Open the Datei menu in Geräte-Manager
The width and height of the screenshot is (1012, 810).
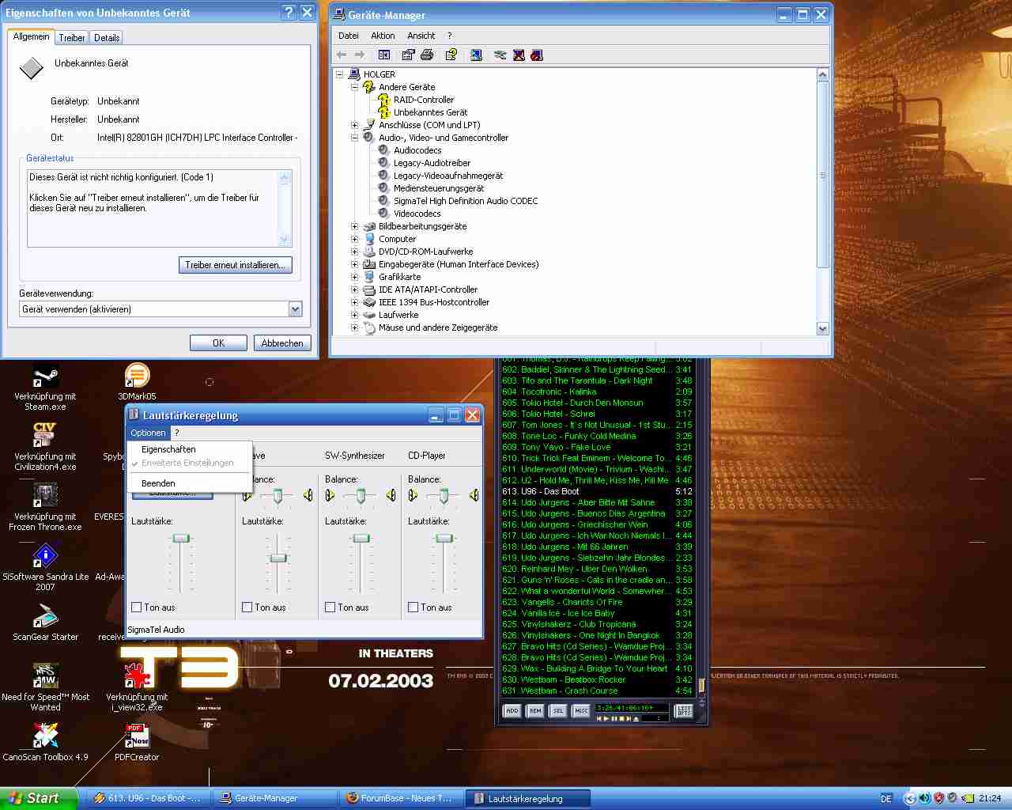point(349,36)
